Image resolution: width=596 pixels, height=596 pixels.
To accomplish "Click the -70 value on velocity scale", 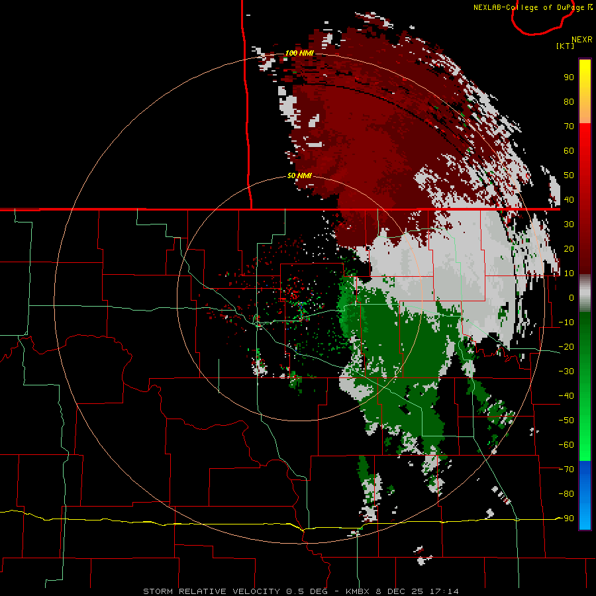I will pyautogui.click(x=566, y=470).
